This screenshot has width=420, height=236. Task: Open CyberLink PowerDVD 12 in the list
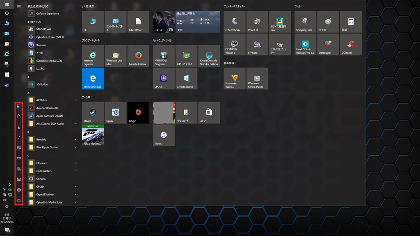pyautogui.click(x=52, y=37)
